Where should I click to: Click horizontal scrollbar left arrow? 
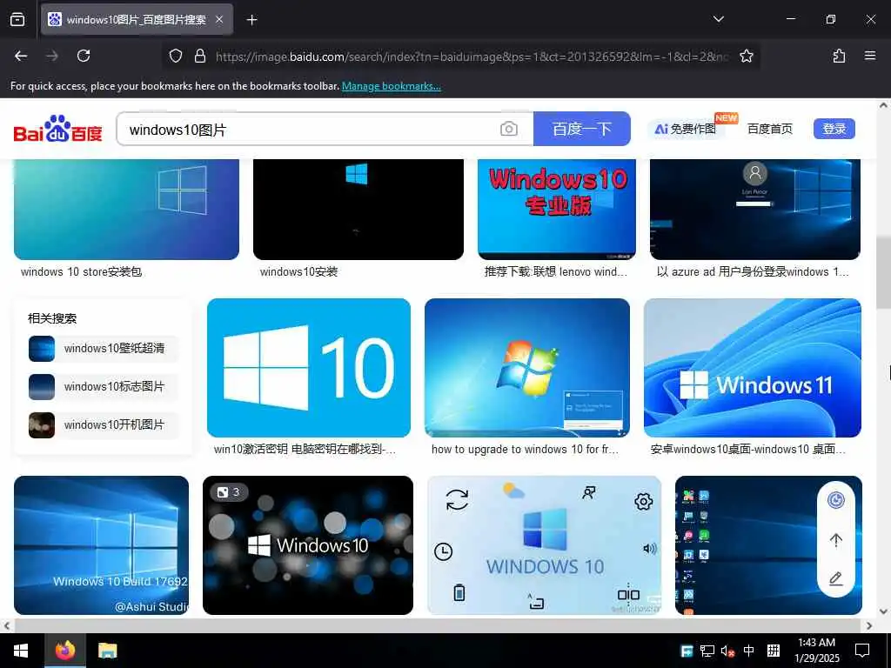coord(7,626)
